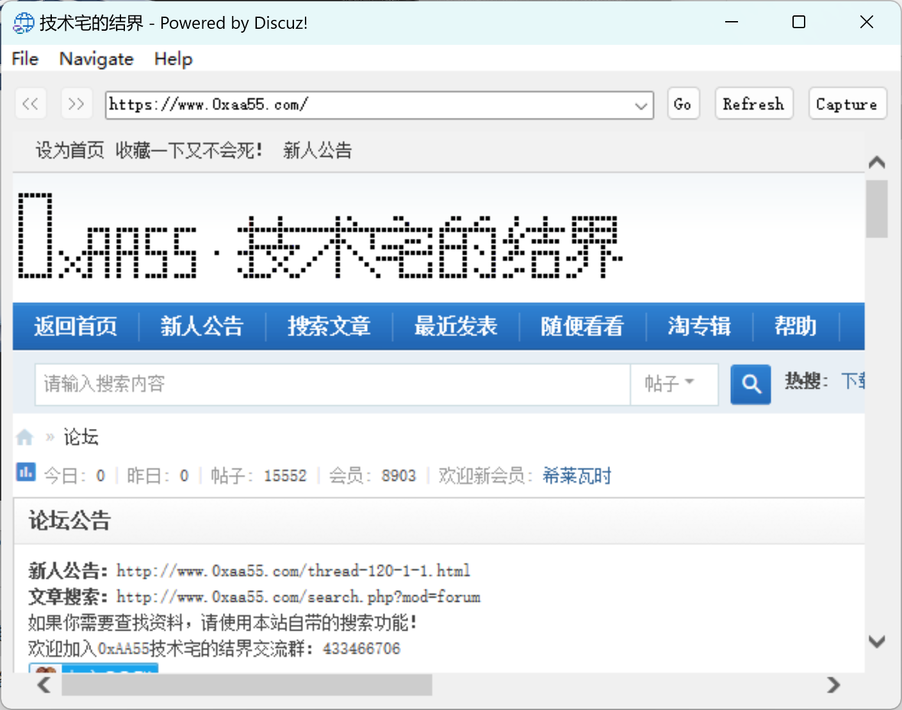Maximize the browser window
This screenshot has height=710, width=902.
tap(799, 22)
